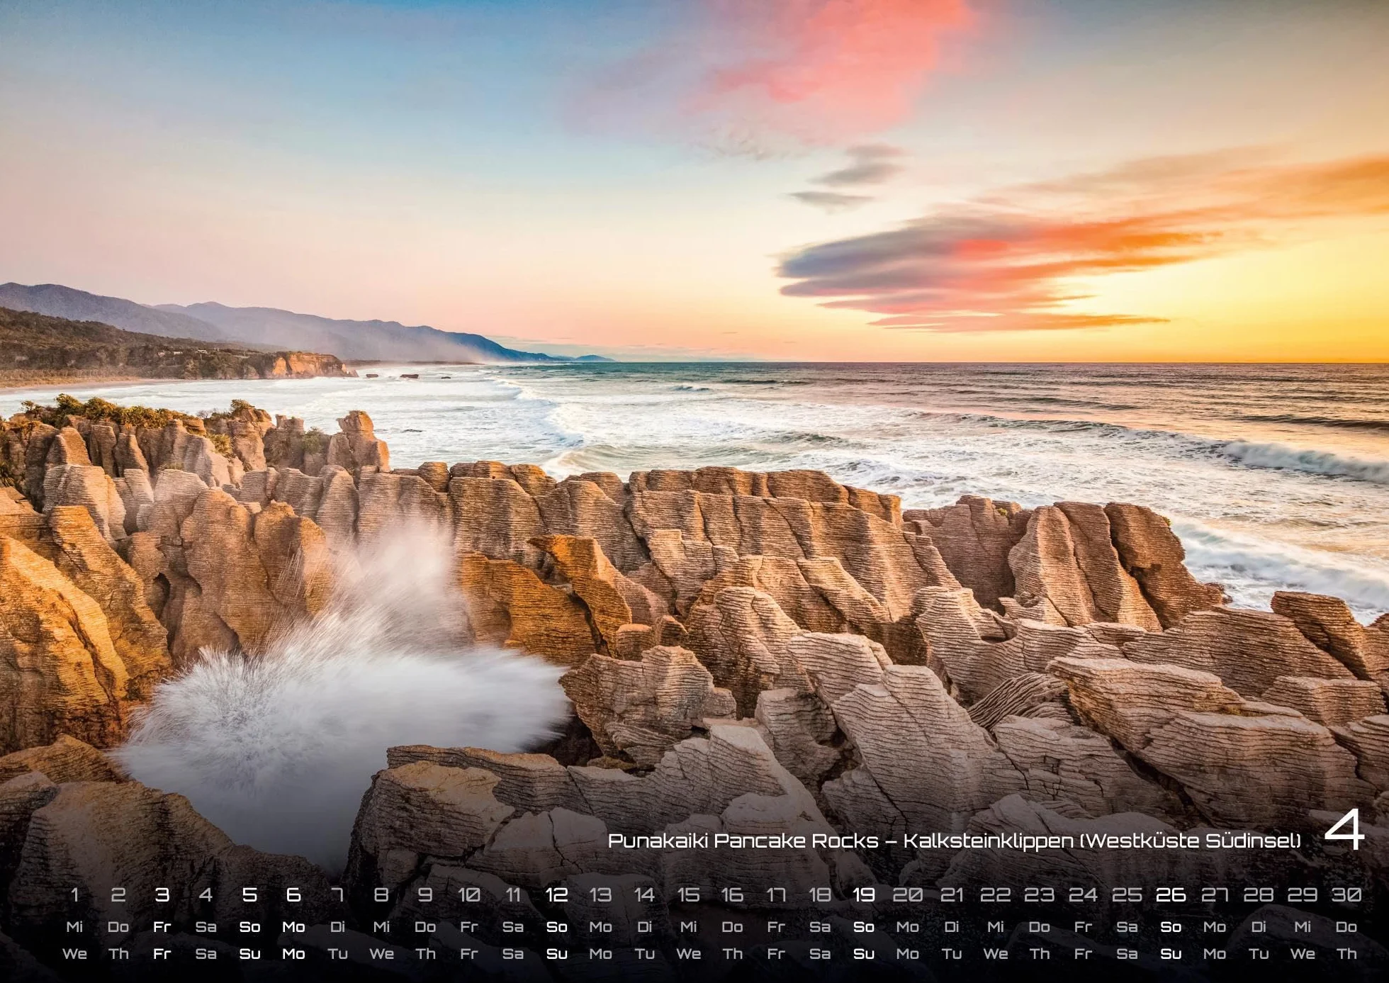The height and width of the screenshot is (983, 1389).
Task: Select day number 13 in the calendar
Action: 600,895
